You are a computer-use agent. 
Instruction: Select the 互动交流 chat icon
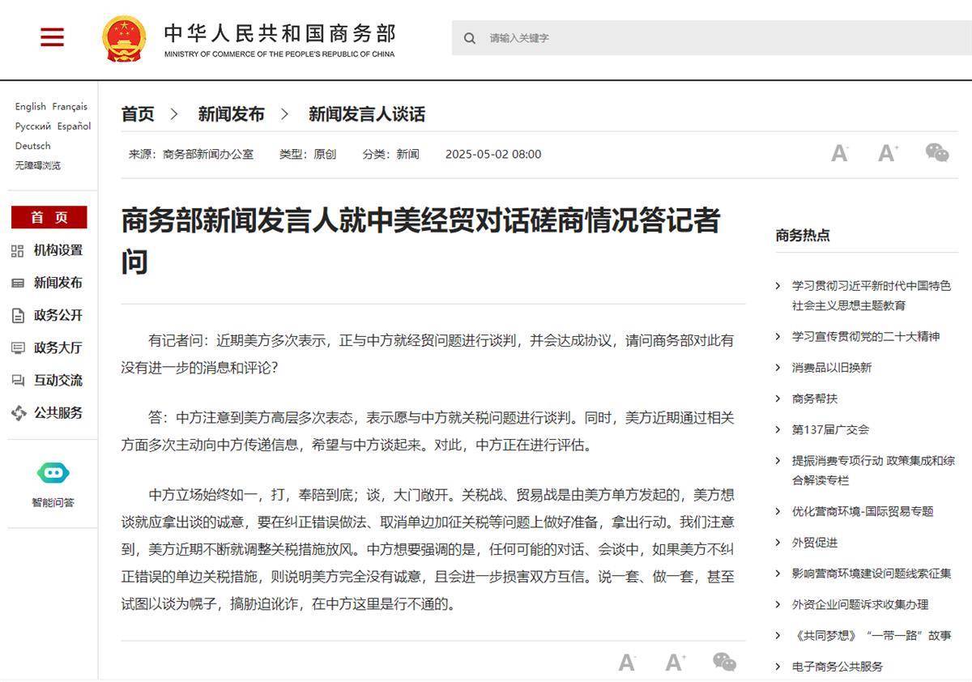16,380
